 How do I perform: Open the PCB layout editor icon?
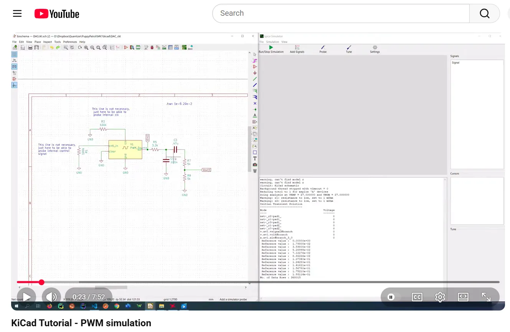coord(184,48)
